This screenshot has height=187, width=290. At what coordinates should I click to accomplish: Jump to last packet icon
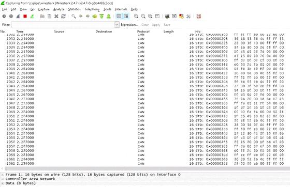click(x=109, y=16)
